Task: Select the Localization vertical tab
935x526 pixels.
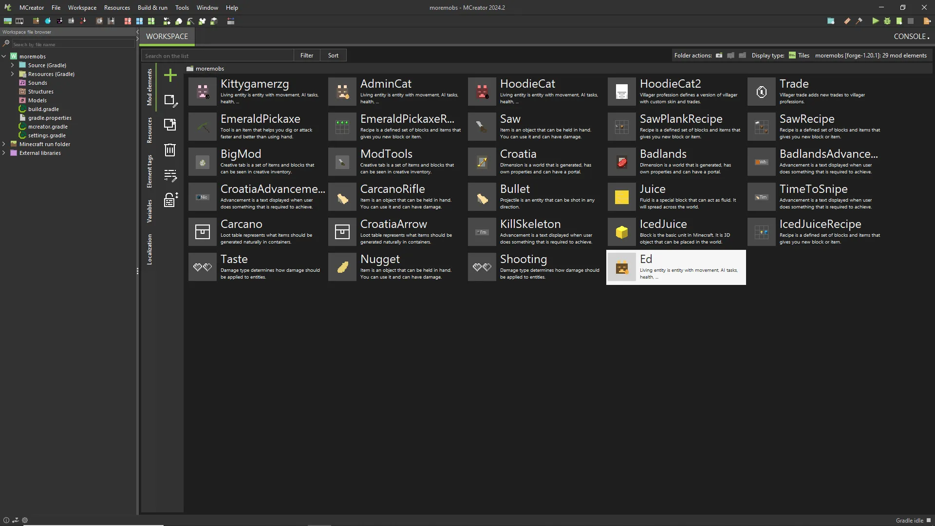Action: (150, 249)
